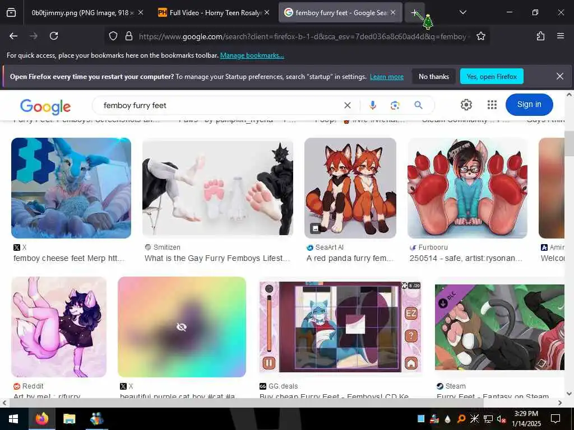Open the taskbar clock and date
574x430 pixels.
pyautogui.click(x=526, y=419)
